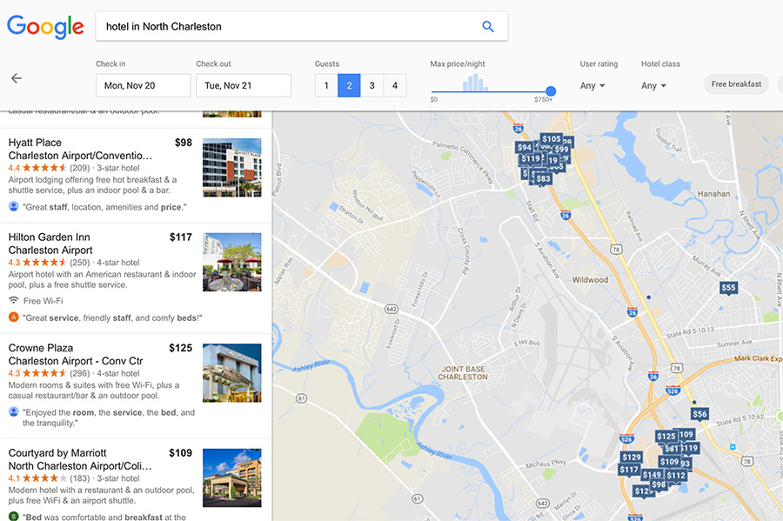This screenshot has height=521, width=783.
Task: Click the Wi-Fi icon beside Free Wi-Fi
Action: [x=13, y=300]
